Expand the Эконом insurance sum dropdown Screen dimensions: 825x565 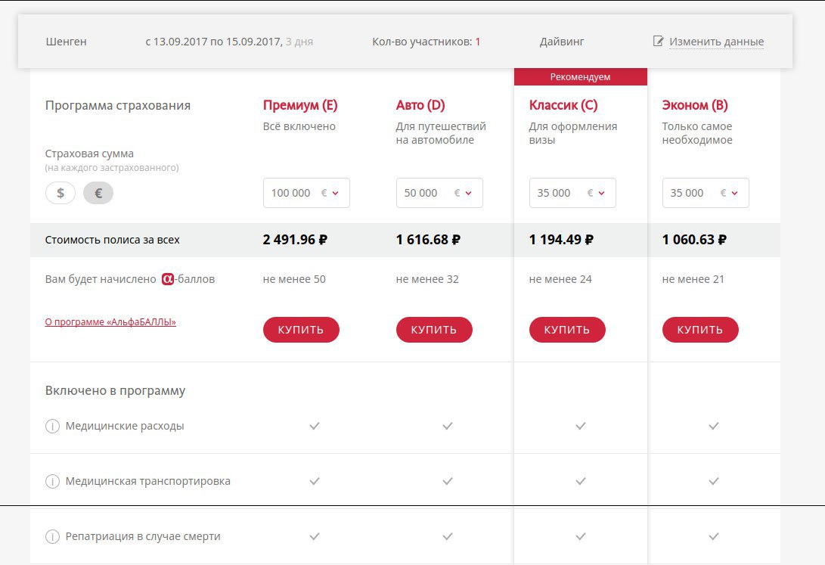(706, 193)
